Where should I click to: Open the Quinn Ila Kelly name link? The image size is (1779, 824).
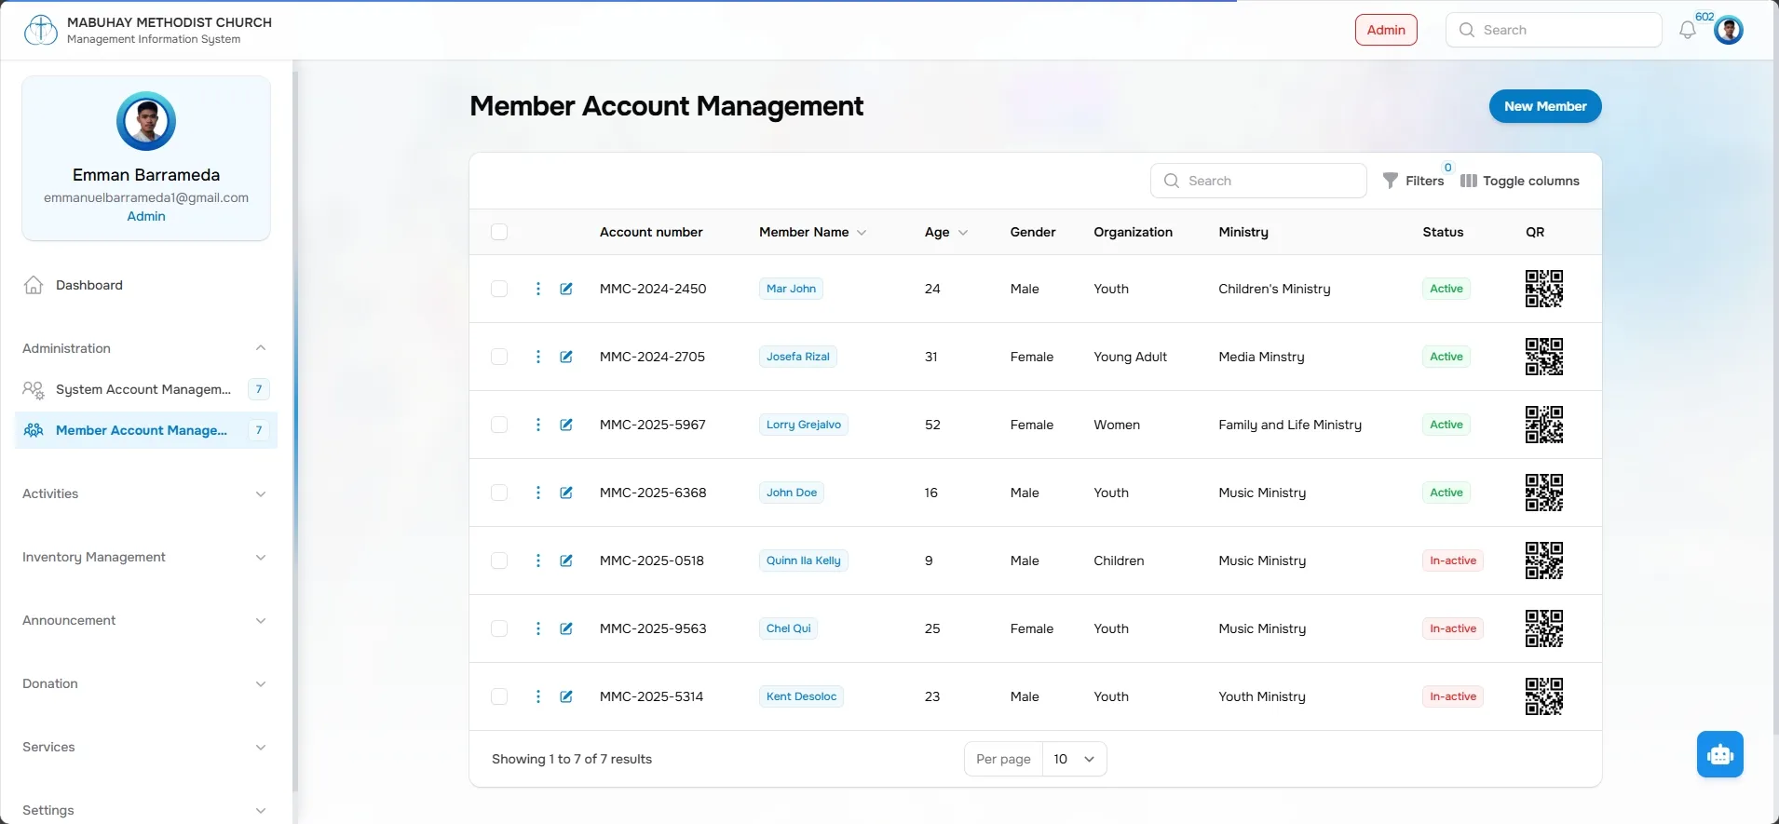[x=803, y=561]
